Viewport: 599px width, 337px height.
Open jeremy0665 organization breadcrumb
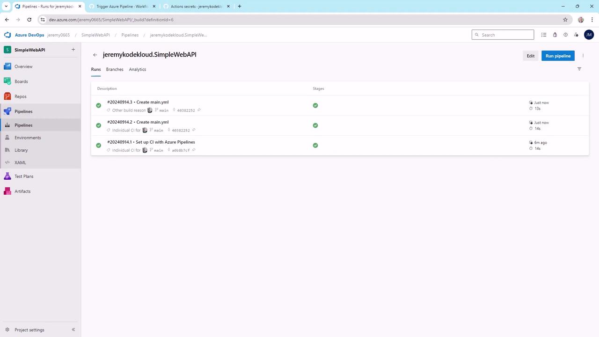click(x=58, y=35)
